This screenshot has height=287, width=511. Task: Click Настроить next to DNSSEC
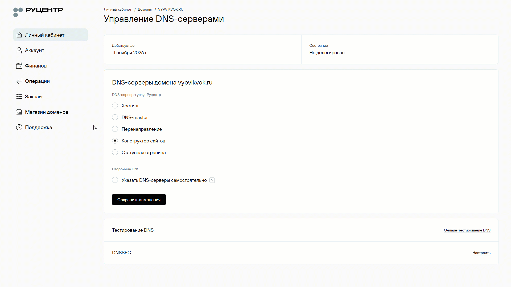click(x=481, y=253)
